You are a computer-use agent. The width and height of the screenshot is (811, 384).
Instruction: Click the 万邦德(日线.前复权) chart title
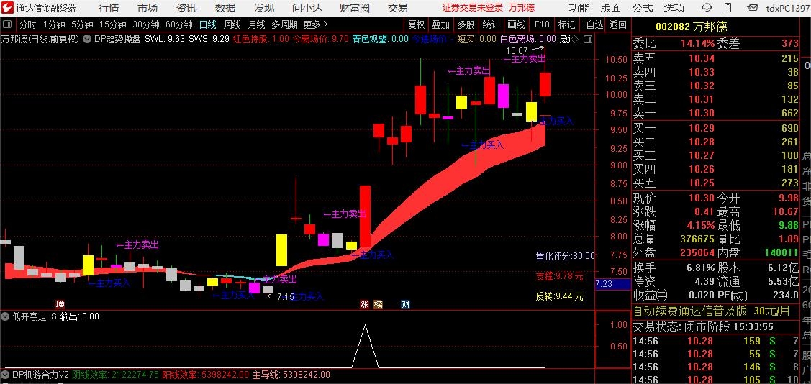pyautogui.click(x=40, y=39)
